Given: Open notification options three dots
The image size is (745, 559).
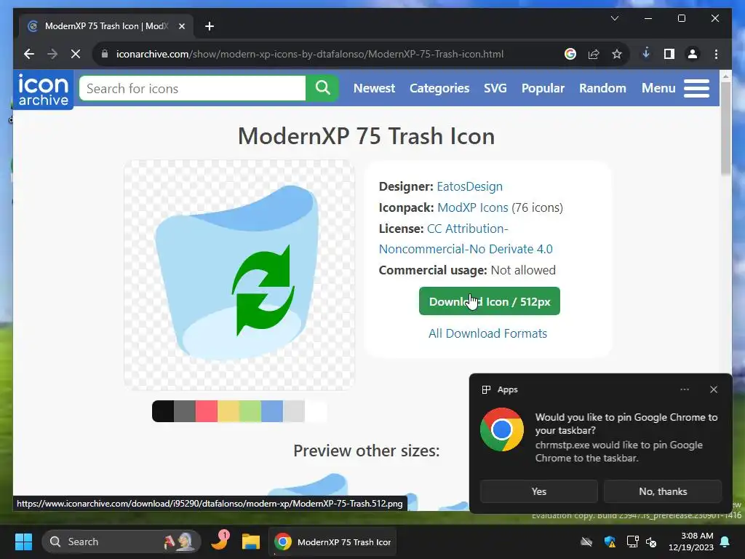Looking at the screenshot, I should tap(684, 389).
